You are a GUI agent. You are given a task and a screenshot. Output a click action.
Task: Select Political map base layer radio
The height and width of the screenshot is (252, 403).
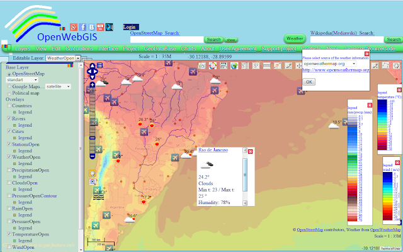(x=9, y=93)
